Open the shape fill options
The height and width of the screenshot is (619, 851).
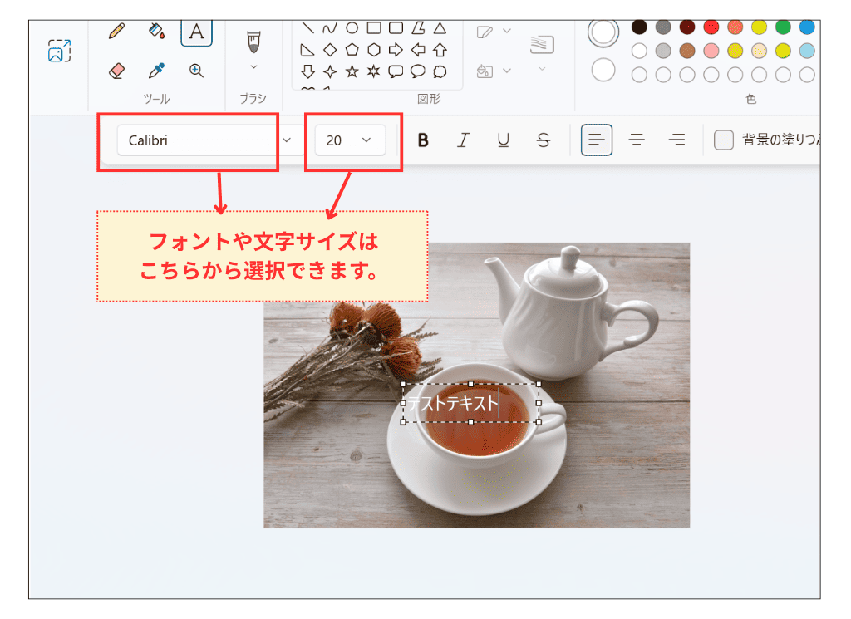click(x=507, y=71)
